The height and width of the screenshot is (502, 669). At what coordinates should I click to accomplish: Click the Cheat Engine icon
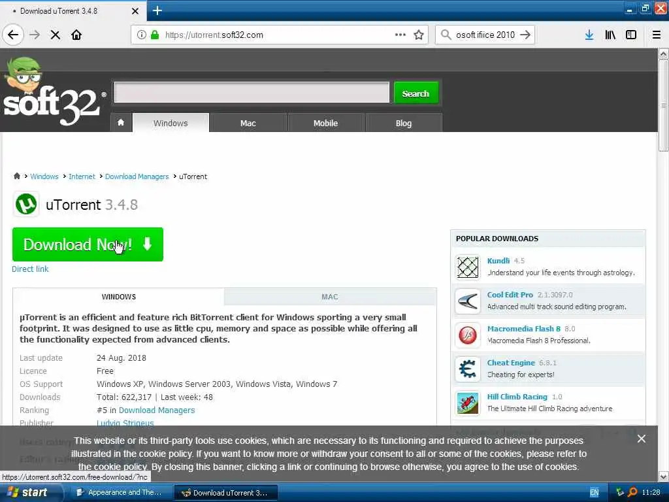pyautogui.click(x=468, y=369)
